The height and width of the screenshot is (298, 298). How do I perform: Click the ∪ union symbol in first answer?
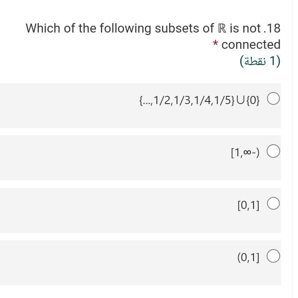coord(240,100)
